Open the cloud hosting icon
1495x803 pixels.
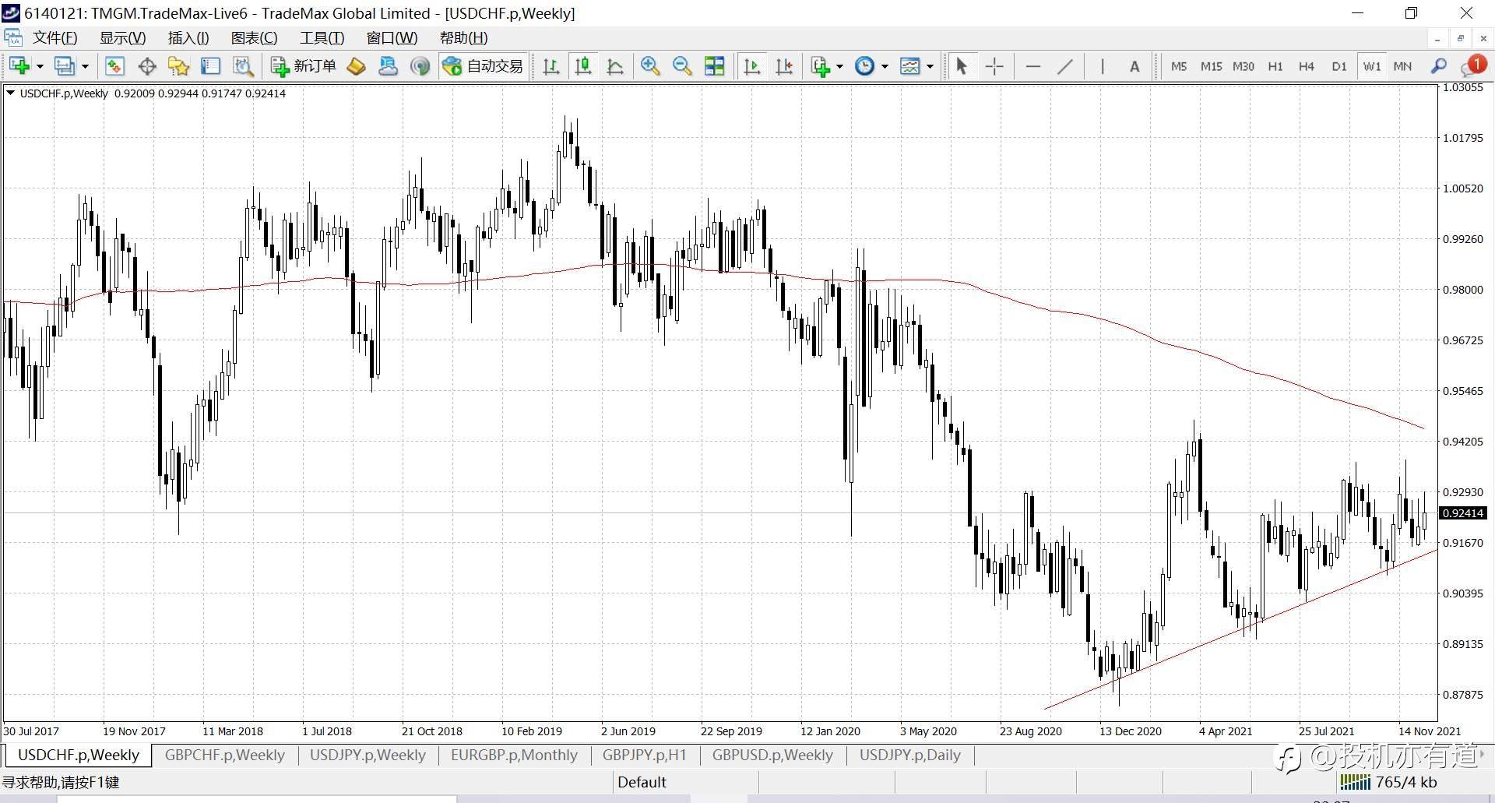click(x=388, y=66)
